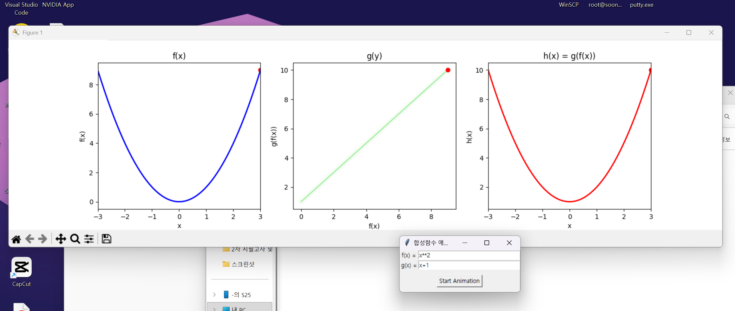This screenshot has height=311, width=735.
Task: Focus the f(x) input field
Action: pos(468,255)
